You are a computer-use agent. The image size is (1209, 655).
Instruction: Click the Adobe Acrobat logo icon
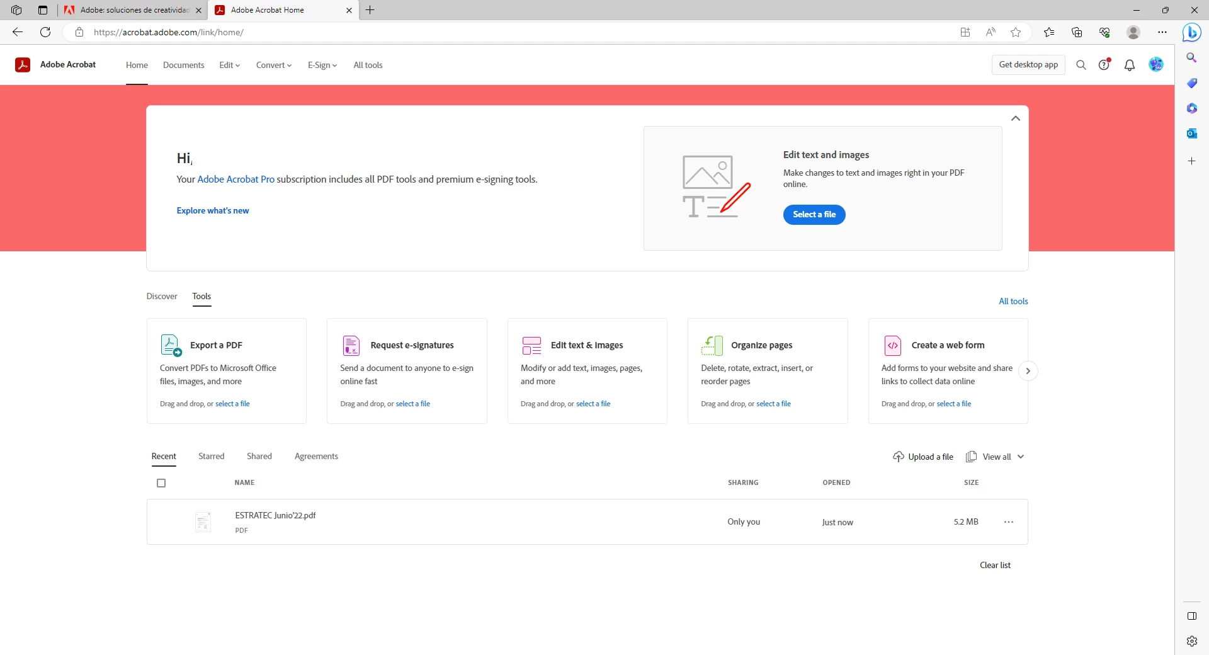(23, 65)
